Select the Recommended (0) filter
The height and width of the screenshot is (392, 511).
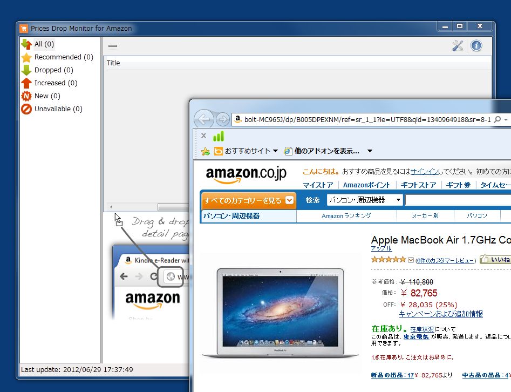click(x=64, y=57)
